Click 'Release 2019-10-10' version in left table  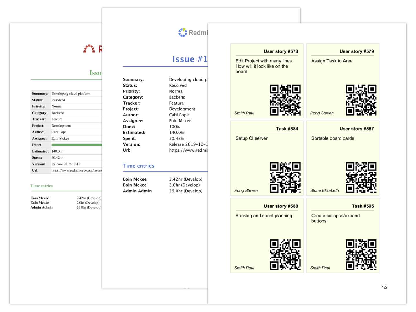[66, 164]
